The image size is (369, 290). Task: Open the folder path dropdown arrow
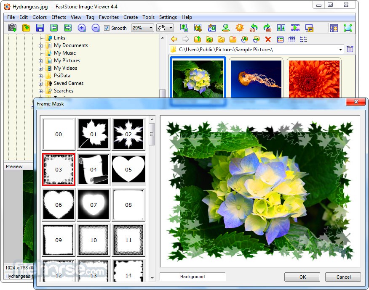340,50
